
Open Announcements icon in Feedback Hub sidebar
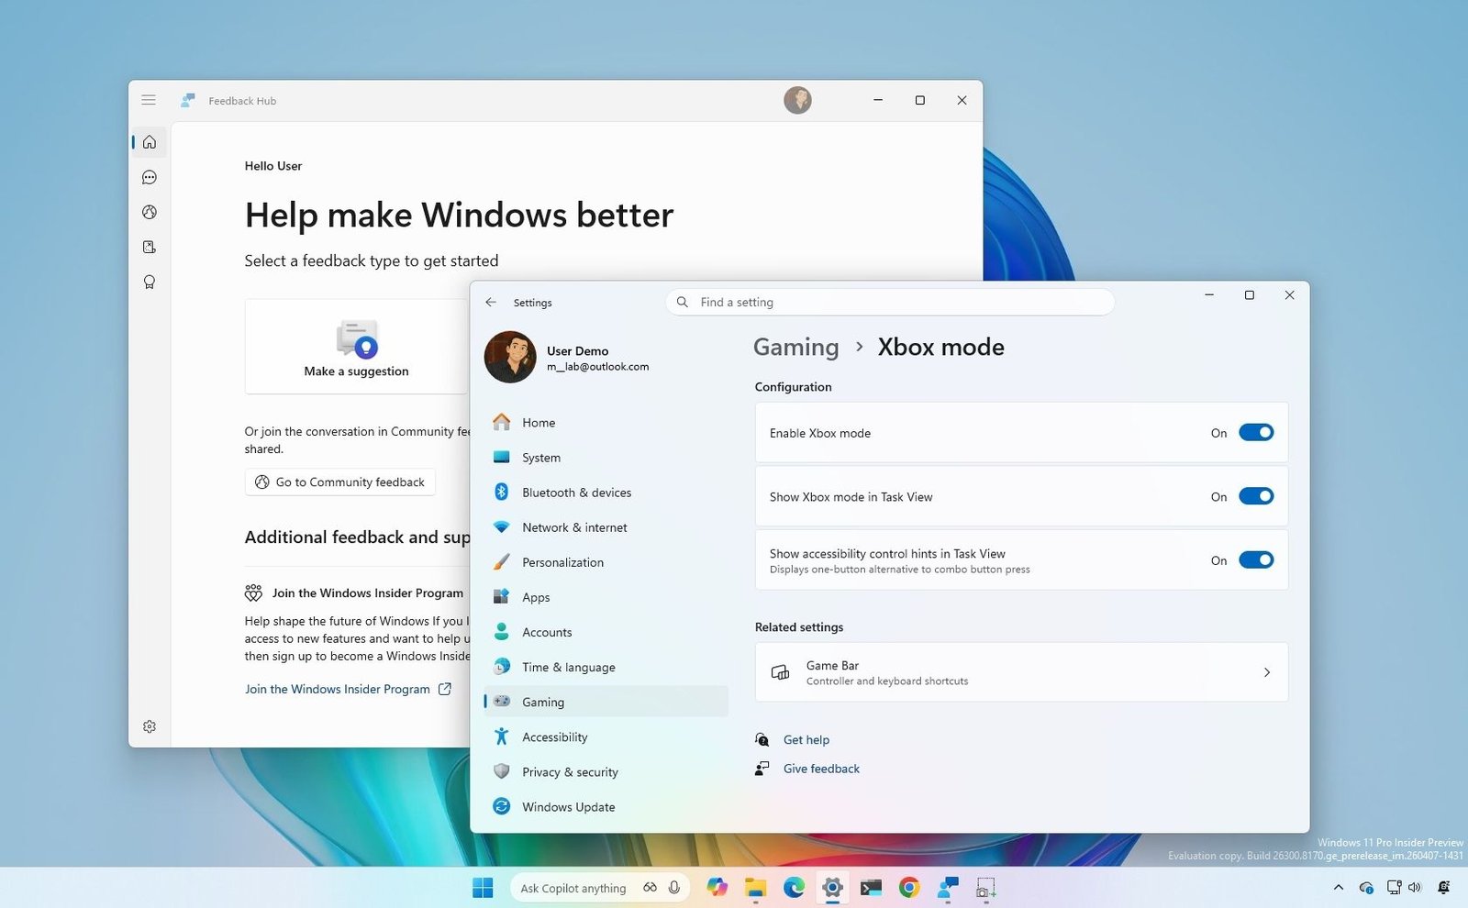150,212
